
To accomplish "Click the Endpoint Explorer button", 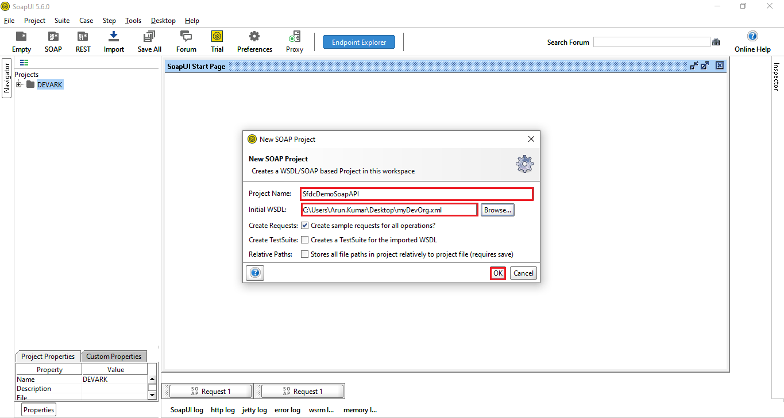I will [x=359, y=42].
